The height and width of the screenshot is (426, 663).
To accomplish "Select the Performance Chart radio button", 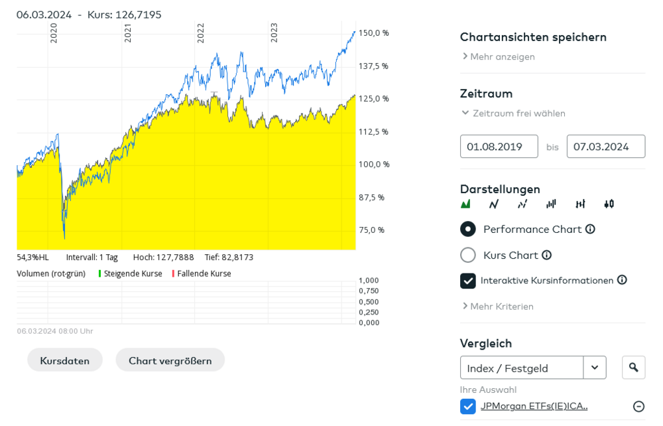I will (468, 229).
